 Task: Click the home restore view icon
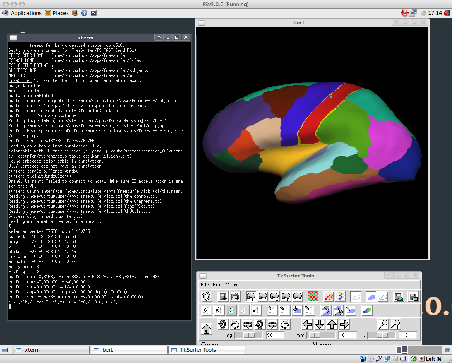point(207,329)
